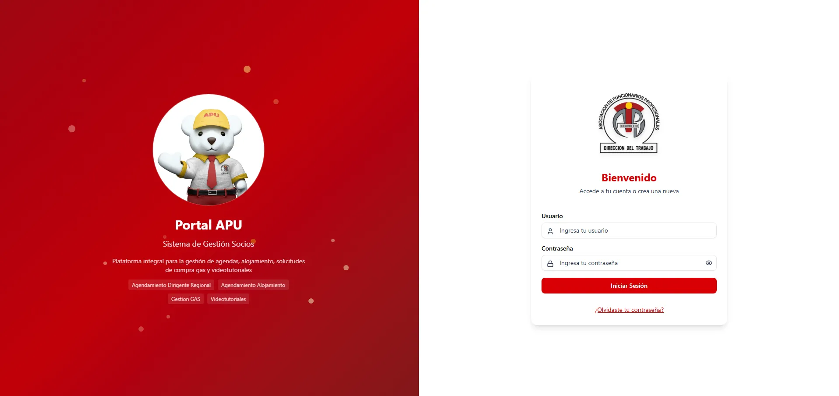This screenshot has width=839, height=396.
Task: Select the Agendamiento Alojamiento tag
Action: pyautogui.click(x=253, y=285)
